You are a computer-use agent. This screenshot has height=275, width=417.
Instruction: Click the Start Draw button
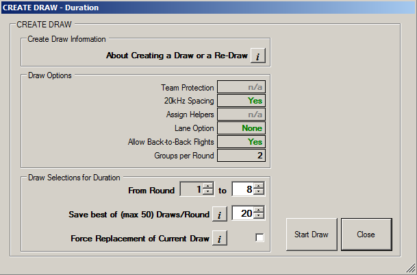tap(312, 235)
